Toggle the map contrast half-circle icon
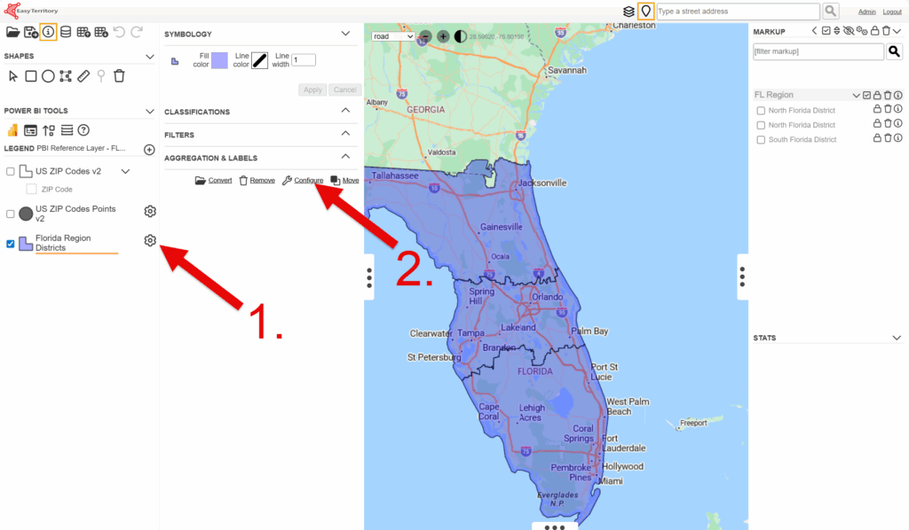909x530 pixels. (460, 36)
